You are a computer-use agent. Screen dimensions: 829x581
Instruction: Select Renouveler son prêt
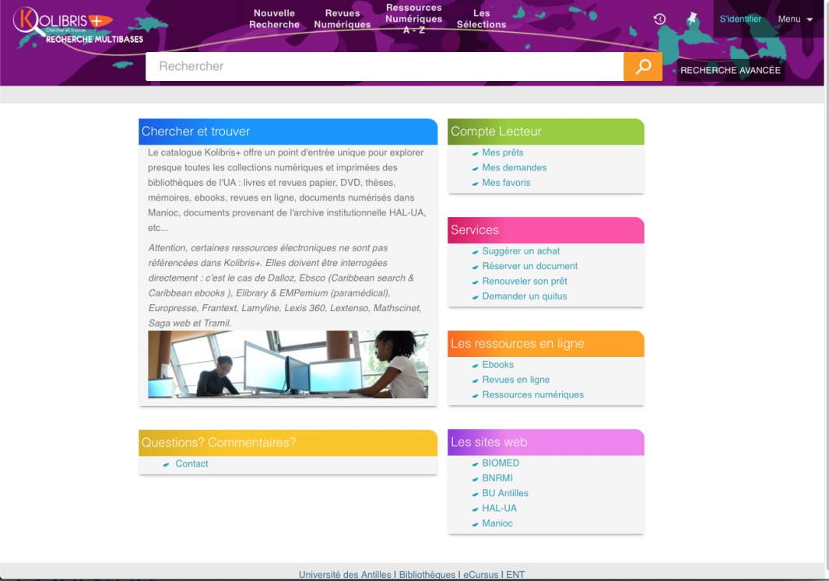tap(524, 282)
